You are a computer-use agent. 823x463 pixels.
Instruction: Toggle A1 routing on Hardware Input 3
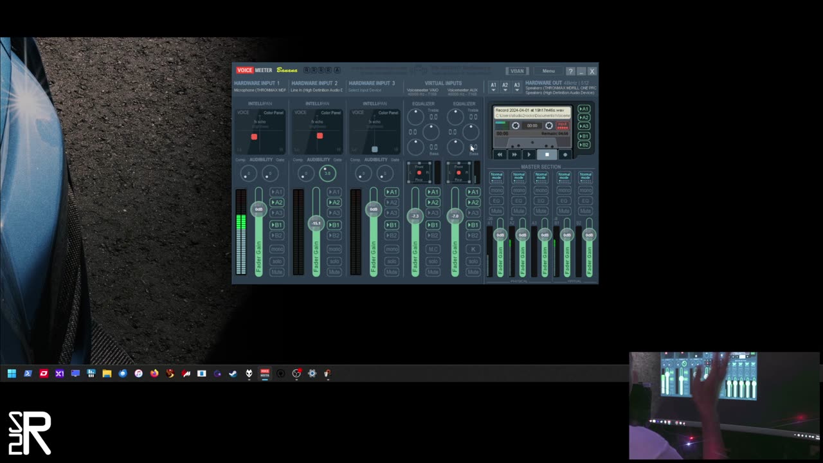(391, 192)
